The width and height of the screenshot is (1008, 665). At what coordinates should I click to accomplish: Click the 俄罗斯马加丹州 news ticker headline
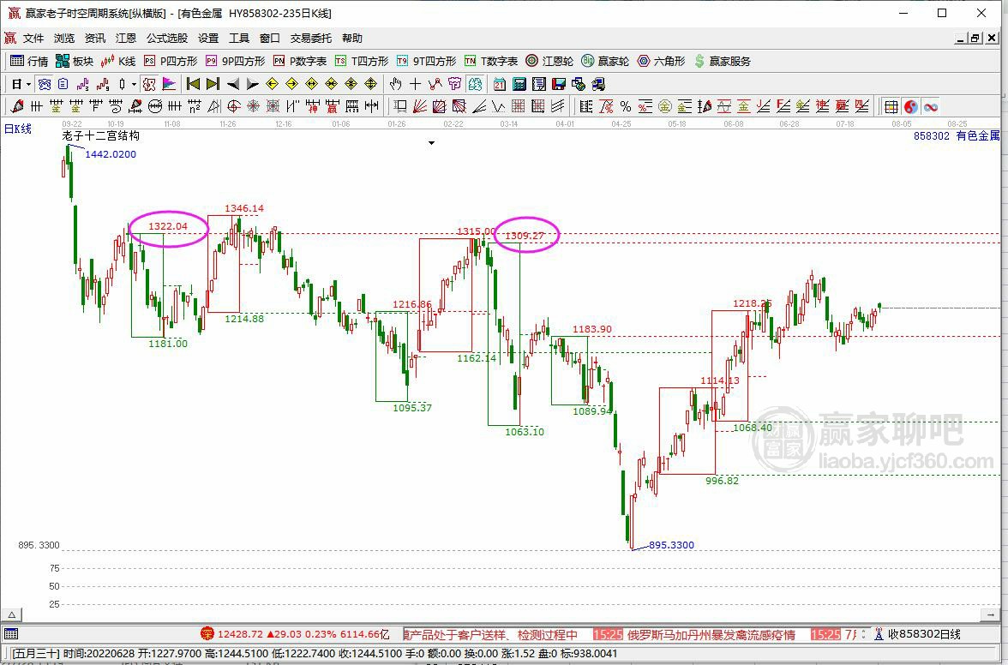[711, 635]
